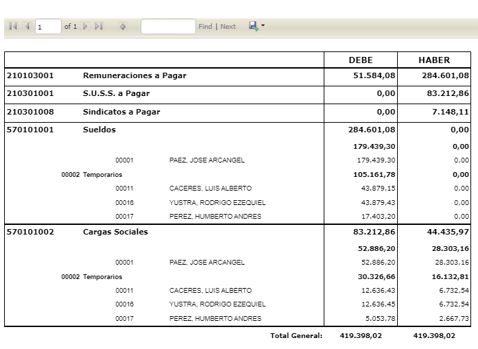Click the Next search link

(x=228, y=27)
